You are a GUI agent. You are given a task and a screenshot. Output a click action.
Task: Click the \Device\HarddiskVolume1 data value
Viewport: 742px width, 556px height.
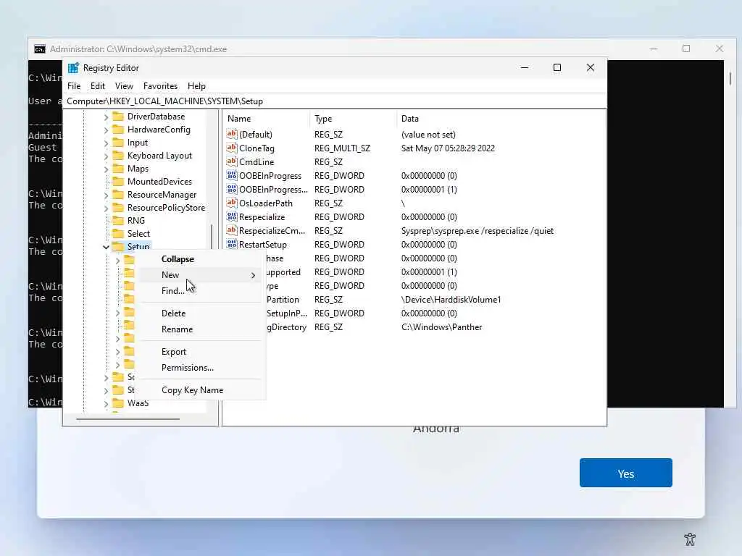[451, 300]
